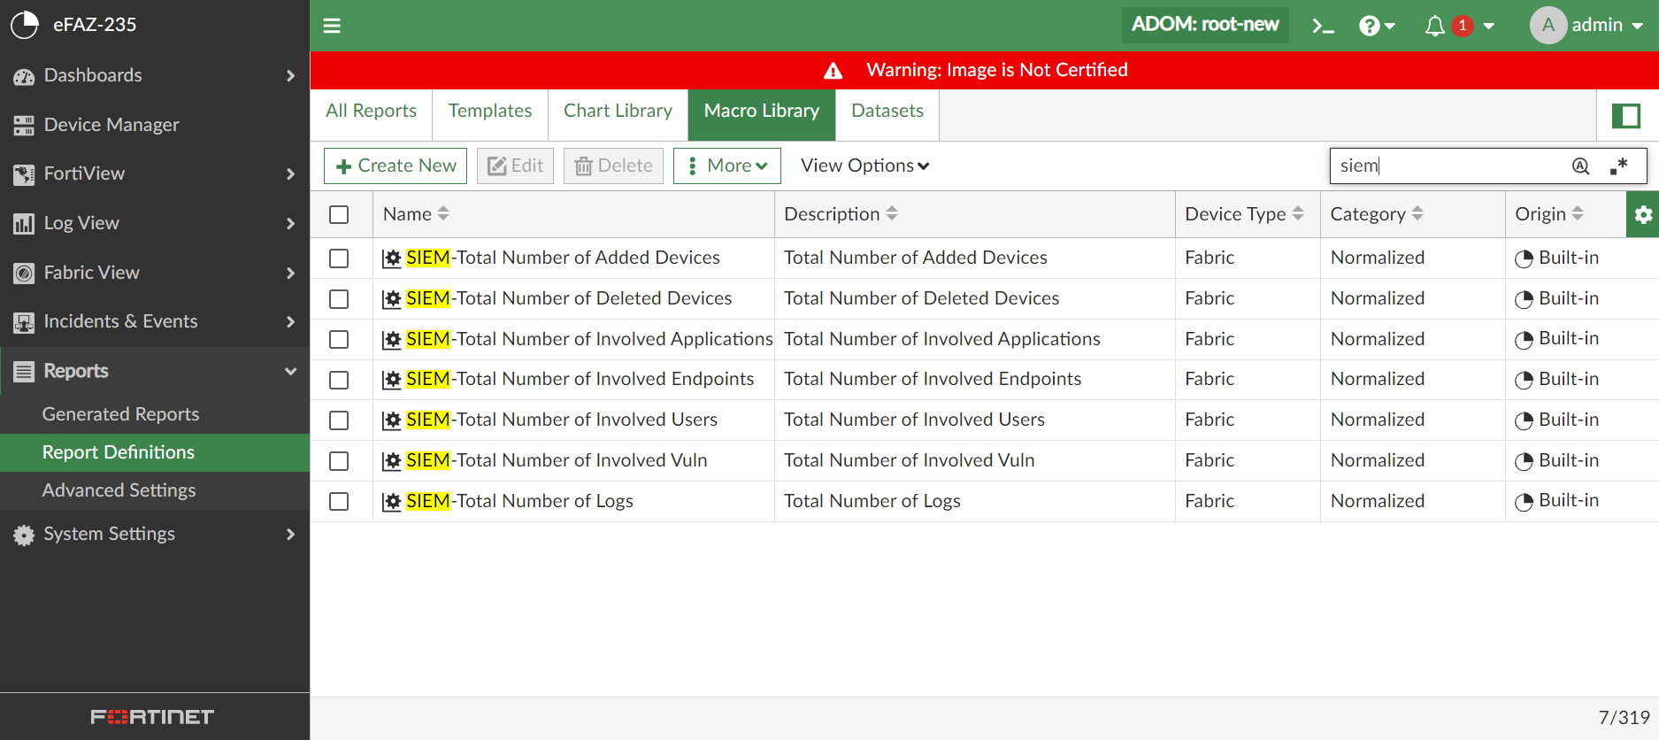
Task: Expand the System Settings chevron
Action: pos(290,535)
